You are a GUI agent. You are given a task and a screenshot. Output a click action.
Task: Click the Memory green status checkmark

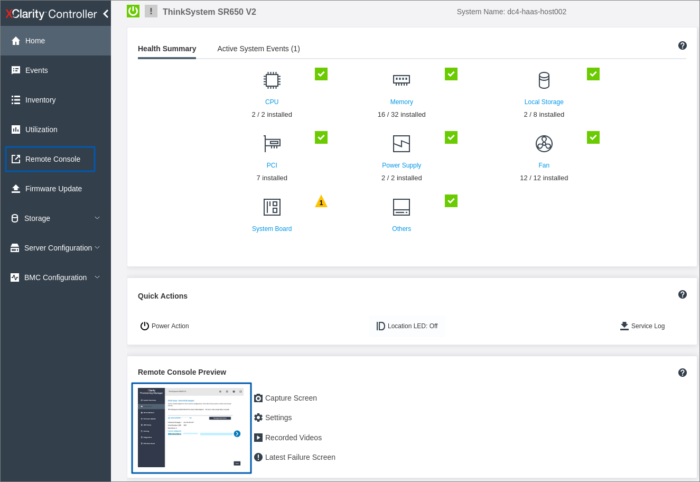pyautogui.click(x=451, y=74)
